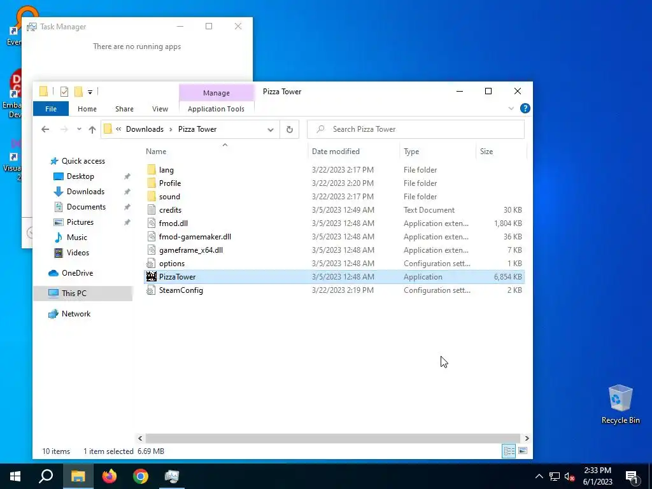The height and width of the screenshot is (489, 652).
Task: Open Music in the navigation pane
Action: tap(77, 237)
